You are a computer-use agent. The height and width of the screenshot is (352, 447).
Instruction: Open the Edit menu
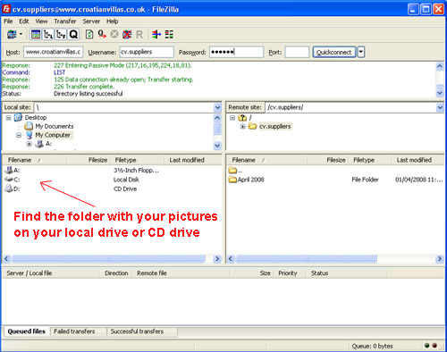pyautogui.click(x=24, y=21)
